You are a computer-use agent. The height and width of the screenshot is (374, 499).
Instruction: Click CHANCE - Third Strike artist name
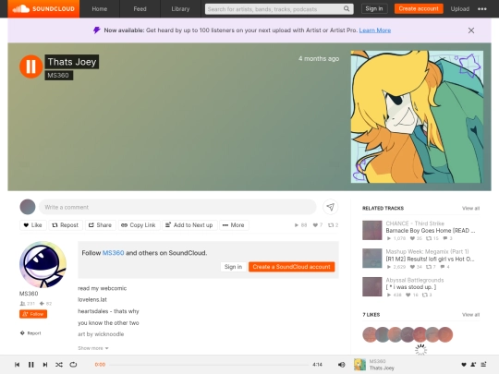pos(415,223)
